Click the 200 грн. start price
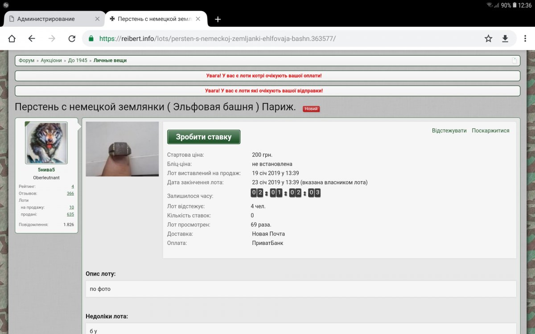 click(x=262, y=155)
